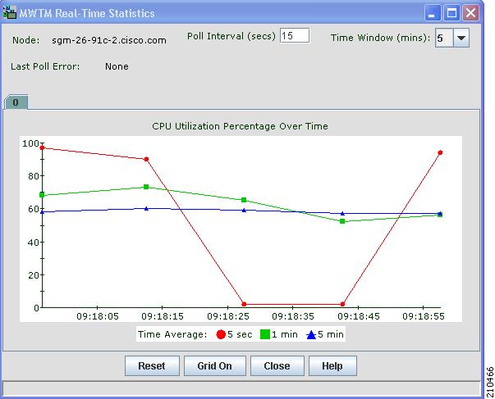Click the red 5 sec legend circle
495x399 pixels.
(221, 334)
